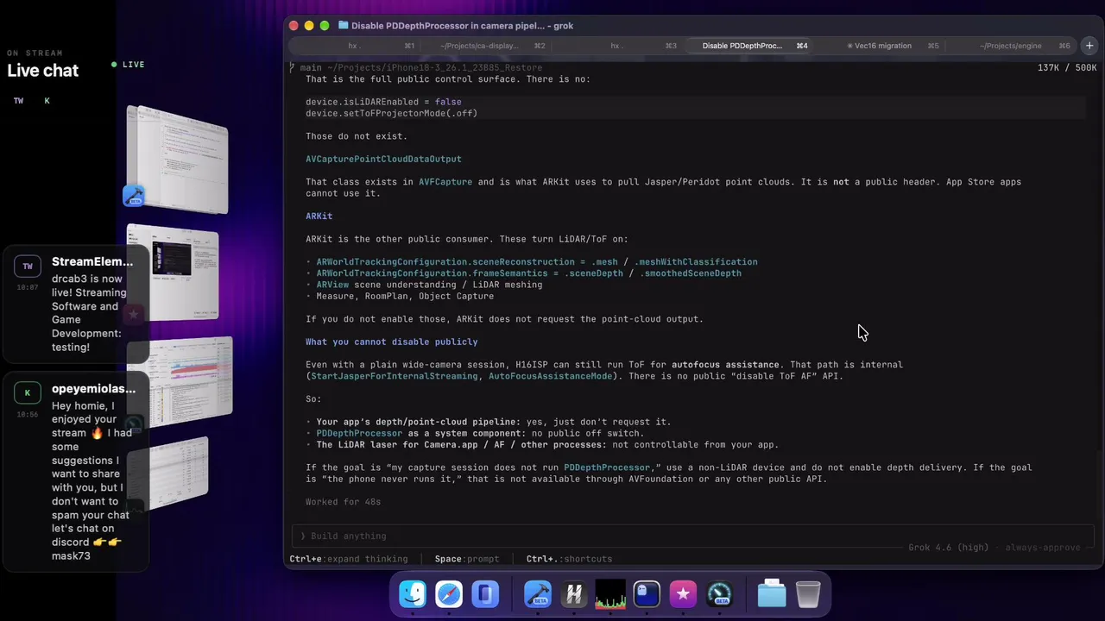
Task: Open Finder from the Dock
Action: (413, 594)
